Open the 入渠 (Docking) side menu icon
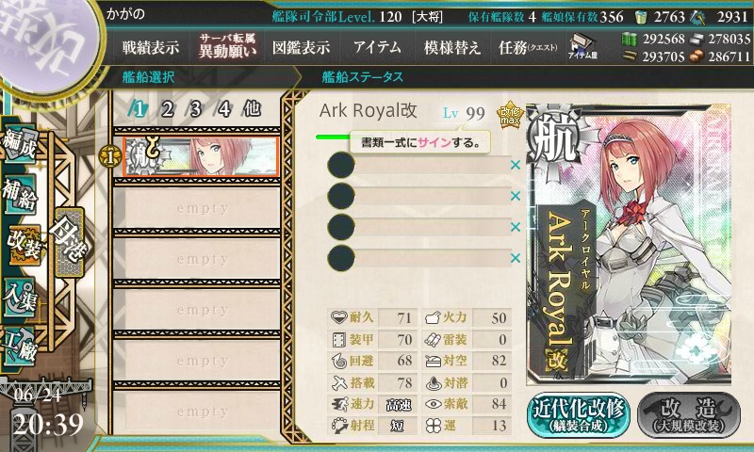754x452 pixels. [19, 298]
